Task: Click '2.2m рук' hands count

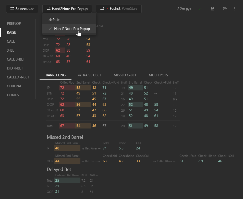Action: coord(184,9)
